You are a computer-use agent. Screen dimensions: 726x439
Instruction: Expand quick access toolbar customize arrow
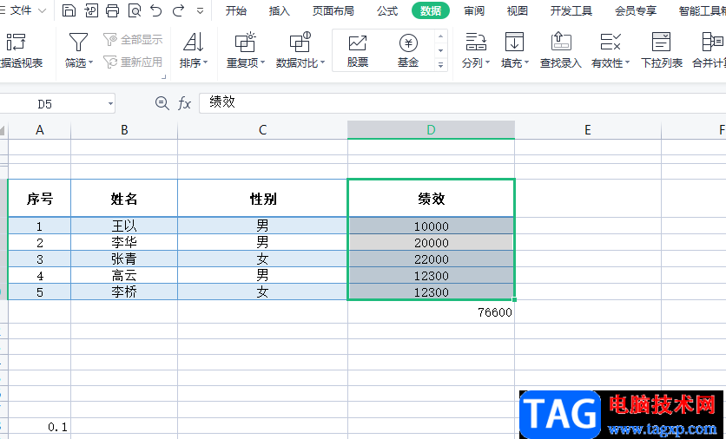point(200,11)
